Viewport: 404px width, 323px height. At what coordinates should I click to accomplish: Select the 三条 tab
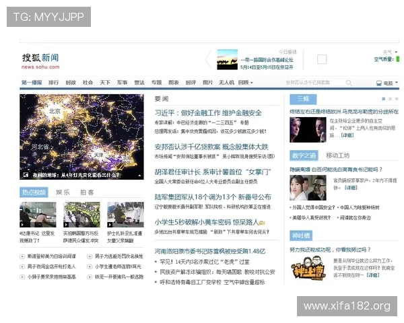tap(303, 99)
